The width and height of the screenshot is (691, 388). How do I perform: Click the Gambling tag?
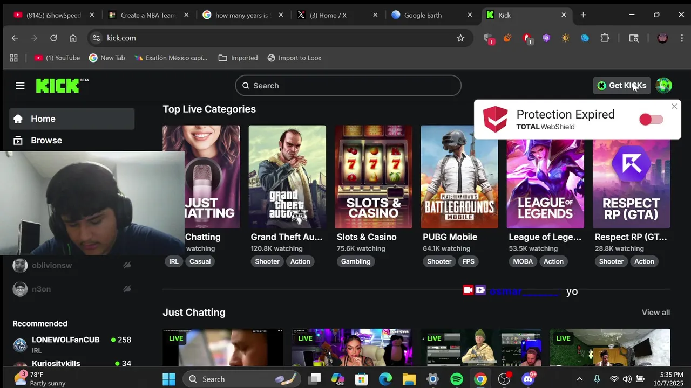356,261
